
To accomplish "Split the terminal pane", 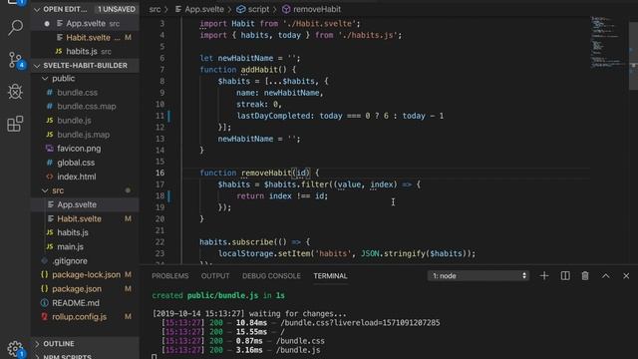I will coord(565,276).
